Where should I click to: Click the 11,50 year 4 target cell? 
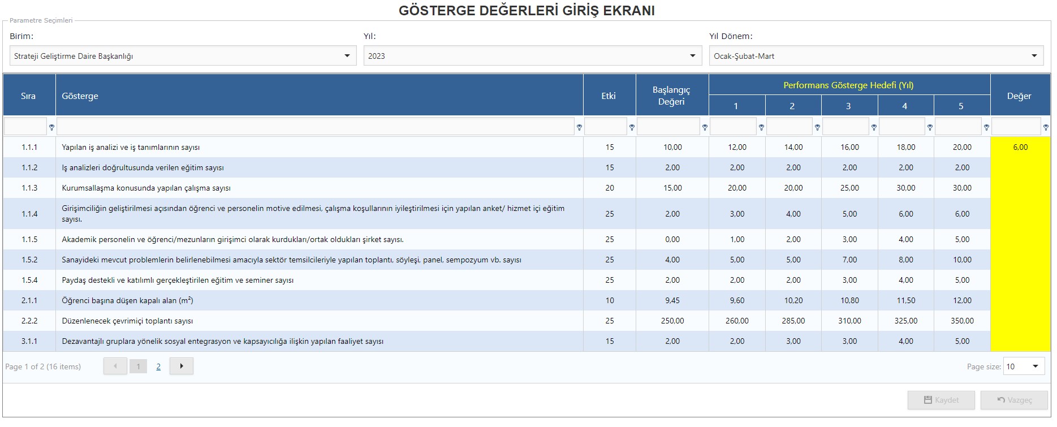pyautogui.click(x=906, y=300)
